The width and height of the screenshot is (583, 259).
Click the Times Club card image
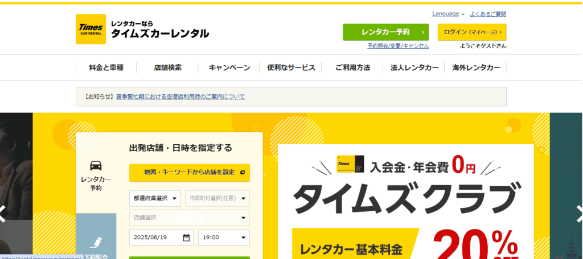tap(350, 164)
